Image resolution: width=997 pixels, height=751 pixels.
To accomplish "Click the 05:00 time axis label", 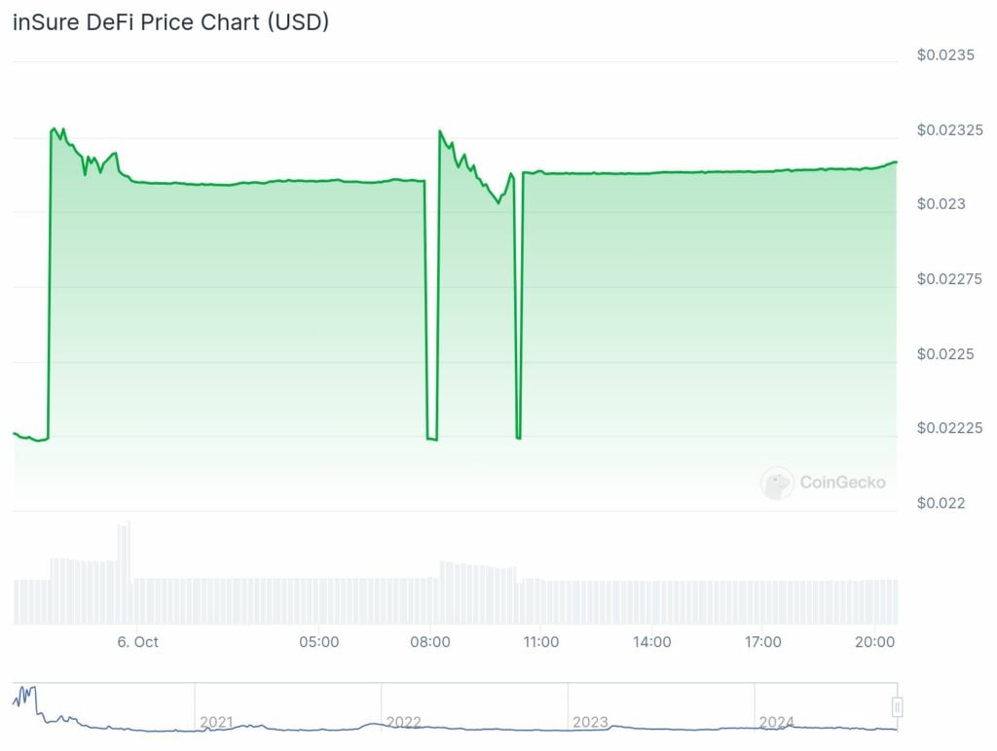I will [318, 642].
